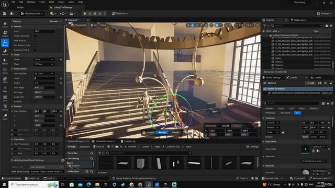Open the Plane dropdown in Shape section
Screen dimensions: 335x188
click(x=44, y=64)
